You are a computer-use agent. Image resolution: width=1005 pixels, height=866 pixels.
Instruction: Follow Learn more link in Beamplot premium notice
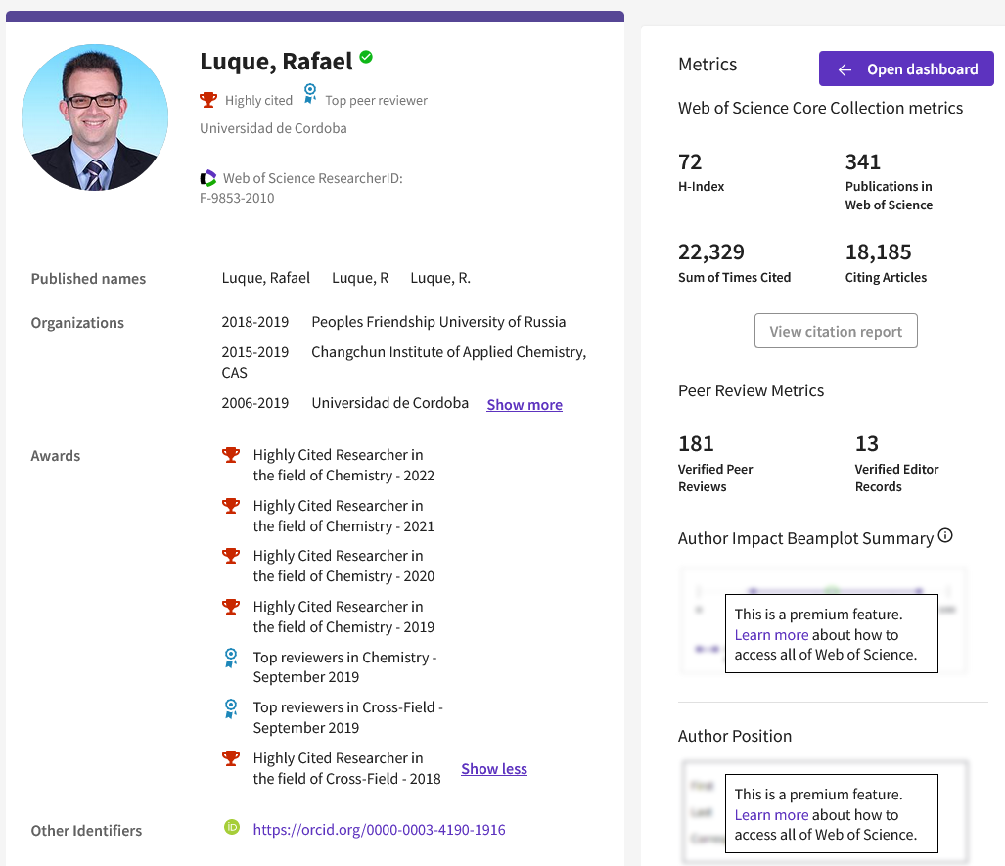point(771,635)
